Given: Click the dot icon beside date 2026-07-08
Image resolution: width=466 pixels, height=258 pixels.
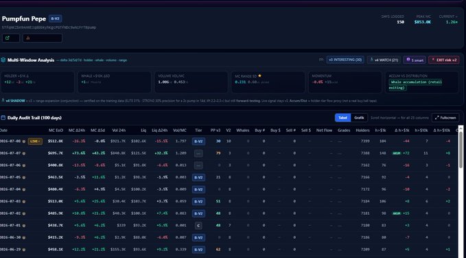Looking at the screenshot, I should (x=24, y=141).
